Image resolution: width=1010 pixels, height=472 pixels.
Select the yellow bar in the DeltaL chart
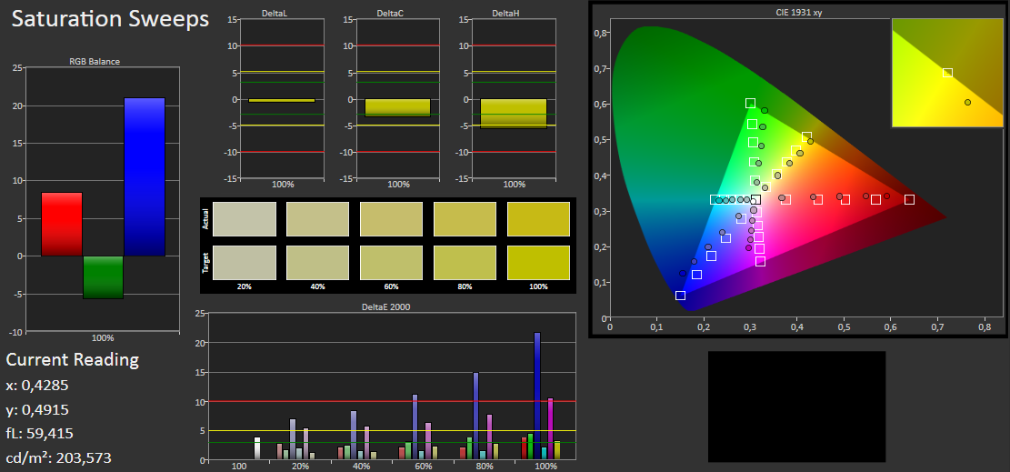(x=282, y=101)
